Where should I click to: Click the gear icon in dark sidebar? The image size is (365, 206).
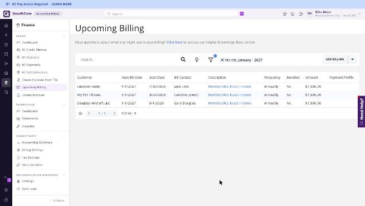6,190
